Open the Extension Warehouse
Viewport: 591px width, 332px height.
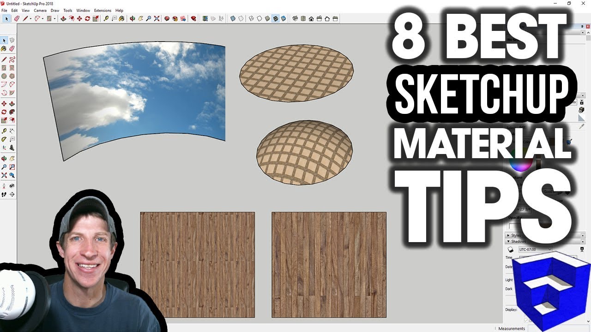click(x=175, y=19)
